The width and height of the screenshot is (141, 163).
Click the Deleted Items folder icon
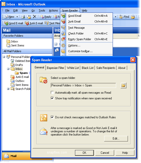tap(13, 61)
